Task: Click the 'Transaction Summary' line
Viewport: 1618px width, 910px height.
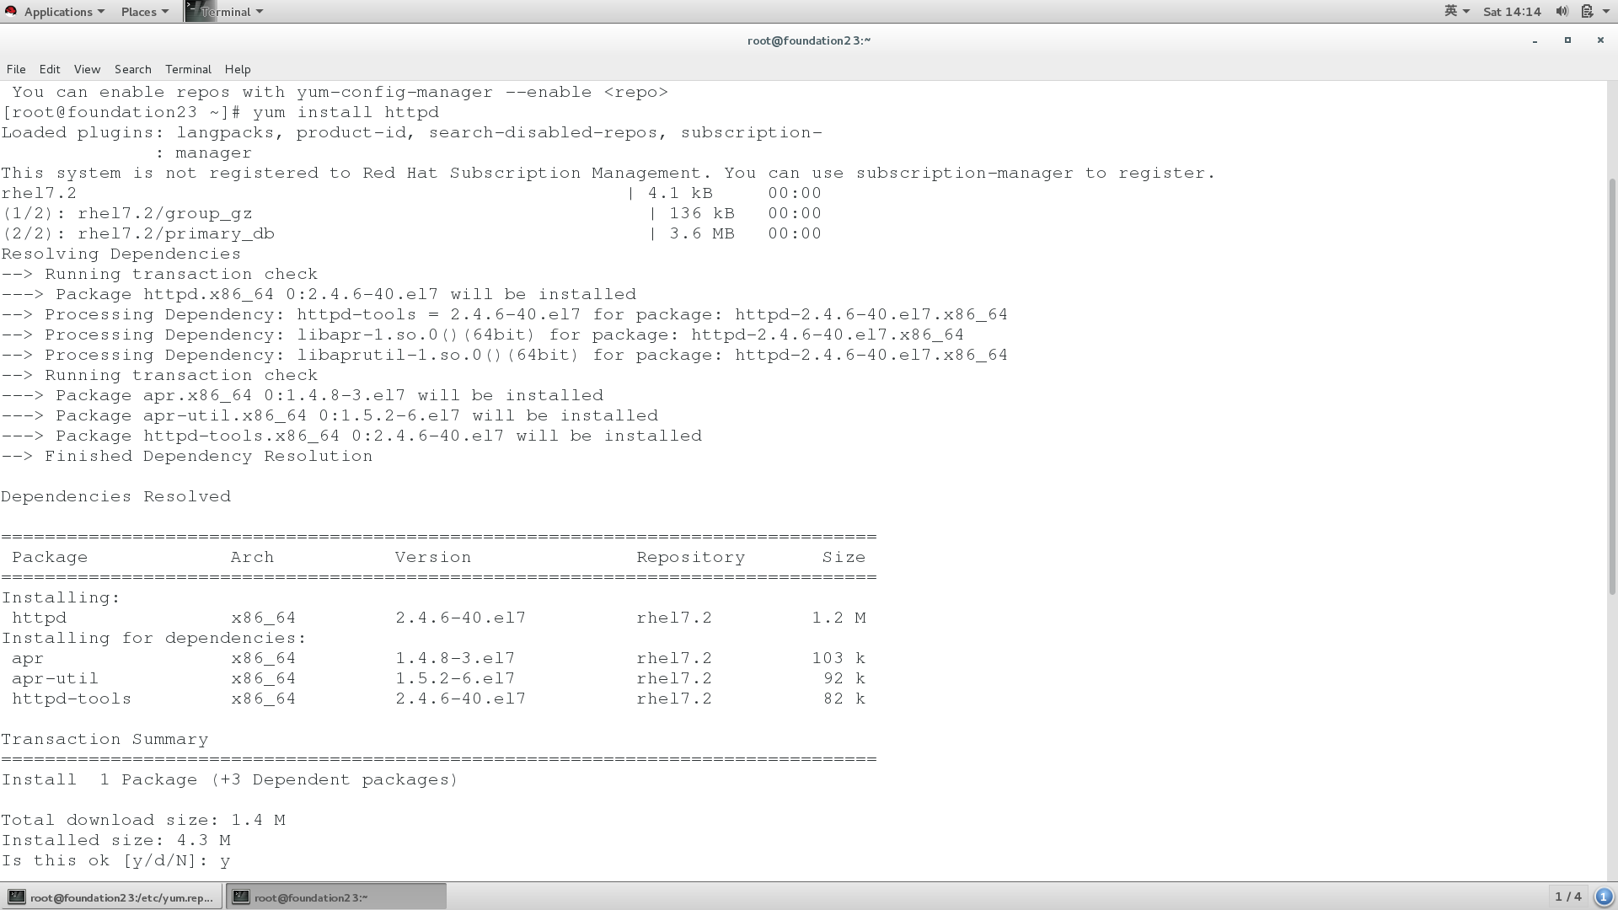Action: click(104, 739)
